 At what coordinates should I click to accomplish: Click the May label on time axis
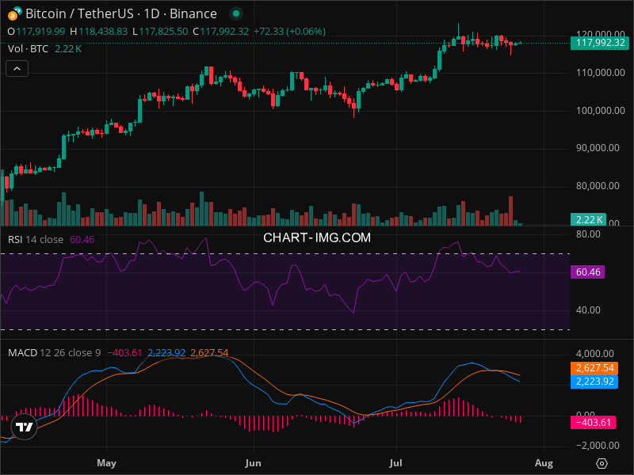(x=107, y=463)
